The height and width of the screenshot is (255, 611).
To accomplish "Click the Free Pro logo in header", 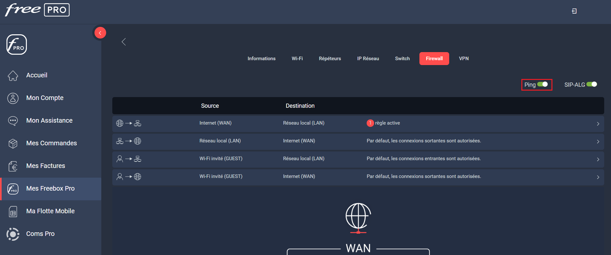I will coord(37,10).
